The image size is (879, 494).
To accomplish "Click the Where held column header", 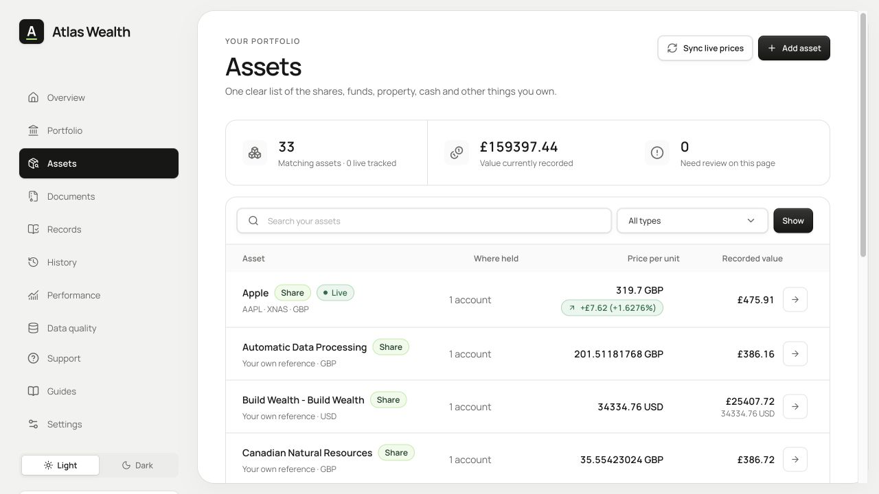I will pos(496,259).
